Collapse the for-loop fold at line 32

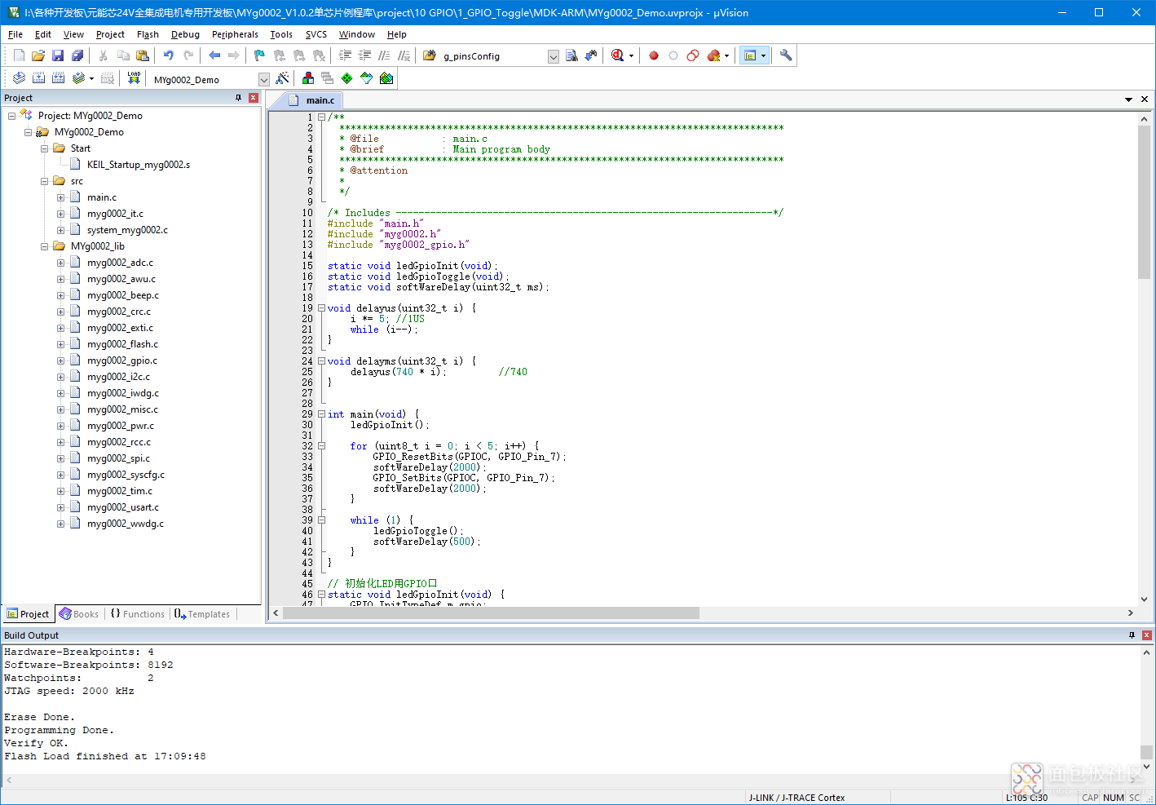click(x=321, y=446)
